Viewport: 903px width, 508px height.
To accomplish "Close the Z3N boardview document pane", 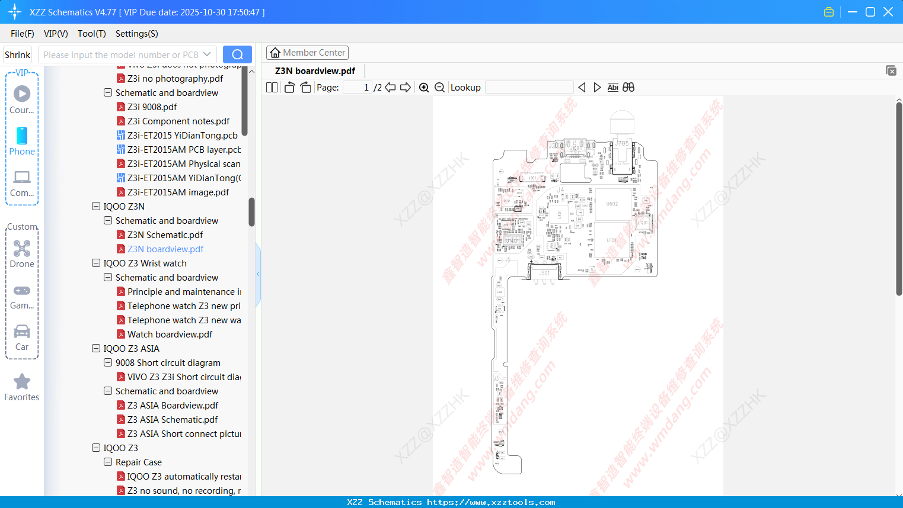I will 891,70.
